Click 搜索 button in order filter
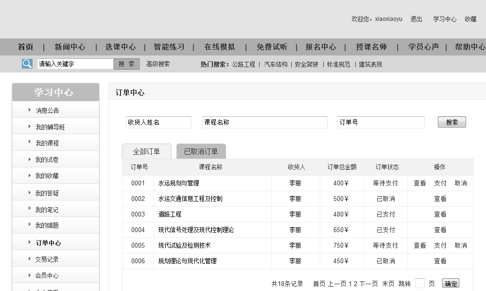The image size is (486, 291). tap(451, 122)
